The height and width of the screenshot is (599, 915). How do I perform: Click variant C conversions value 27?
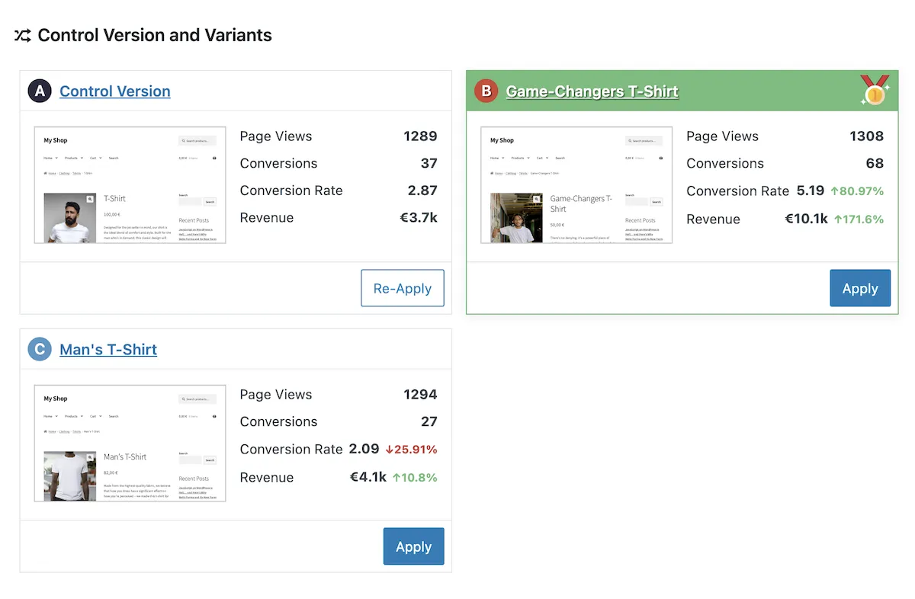click(429, 421)
